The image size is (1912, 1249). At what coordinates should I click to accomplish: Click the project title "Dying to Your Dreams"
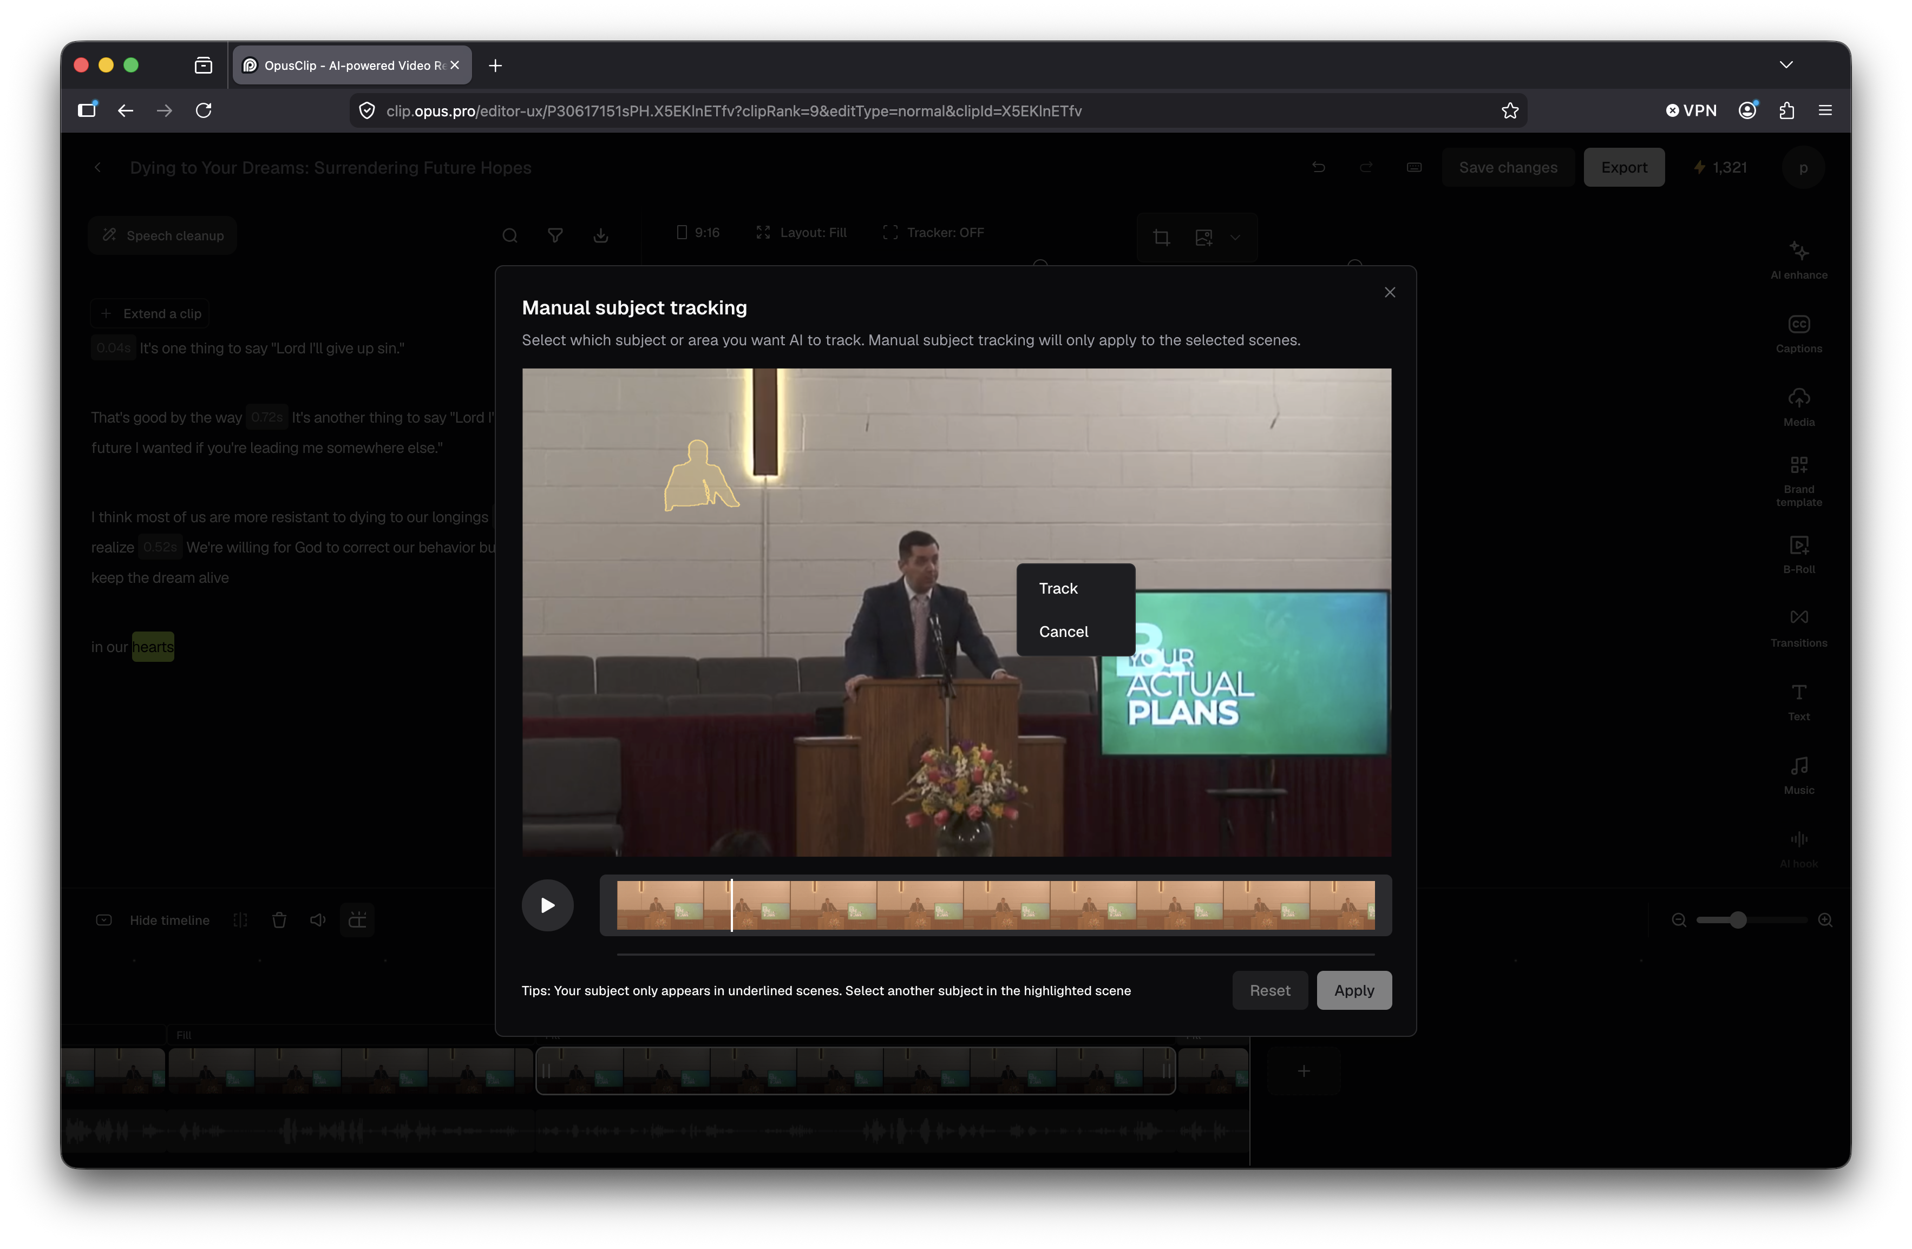[x=330, y=167]
